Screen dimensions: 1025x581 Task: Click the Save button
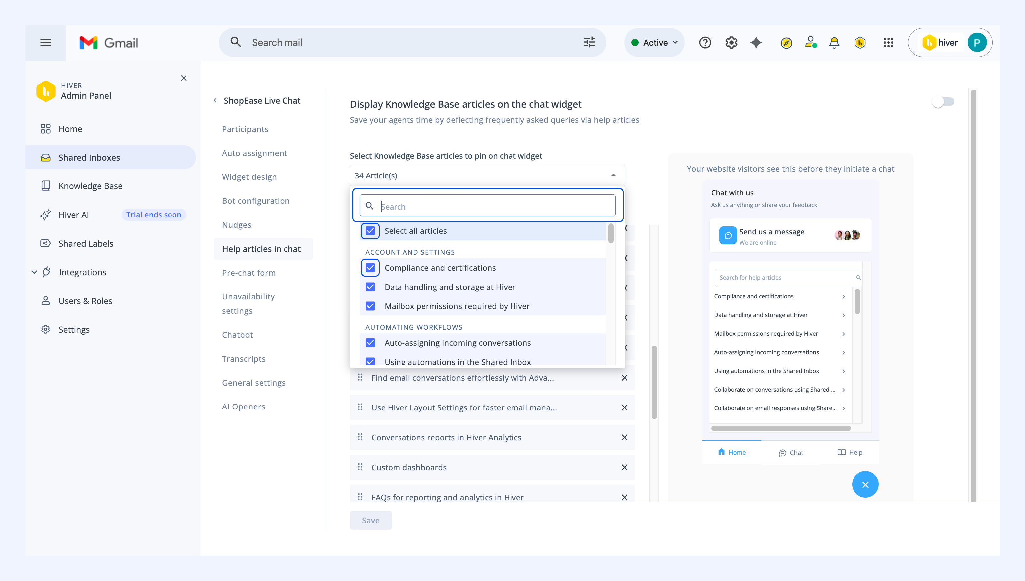pos(371,520)
